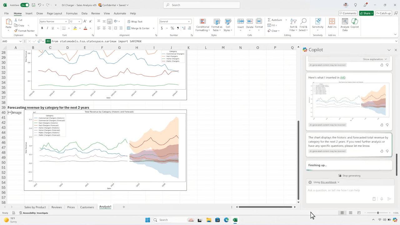The height and width of the screenshot is (225, 400).
Task: Open the font name dropdown
Action: 66,22
